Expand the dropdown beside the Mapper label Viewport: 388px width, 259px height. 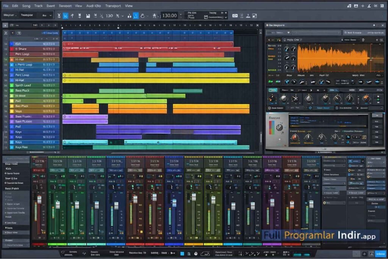(x=17, y=15)
